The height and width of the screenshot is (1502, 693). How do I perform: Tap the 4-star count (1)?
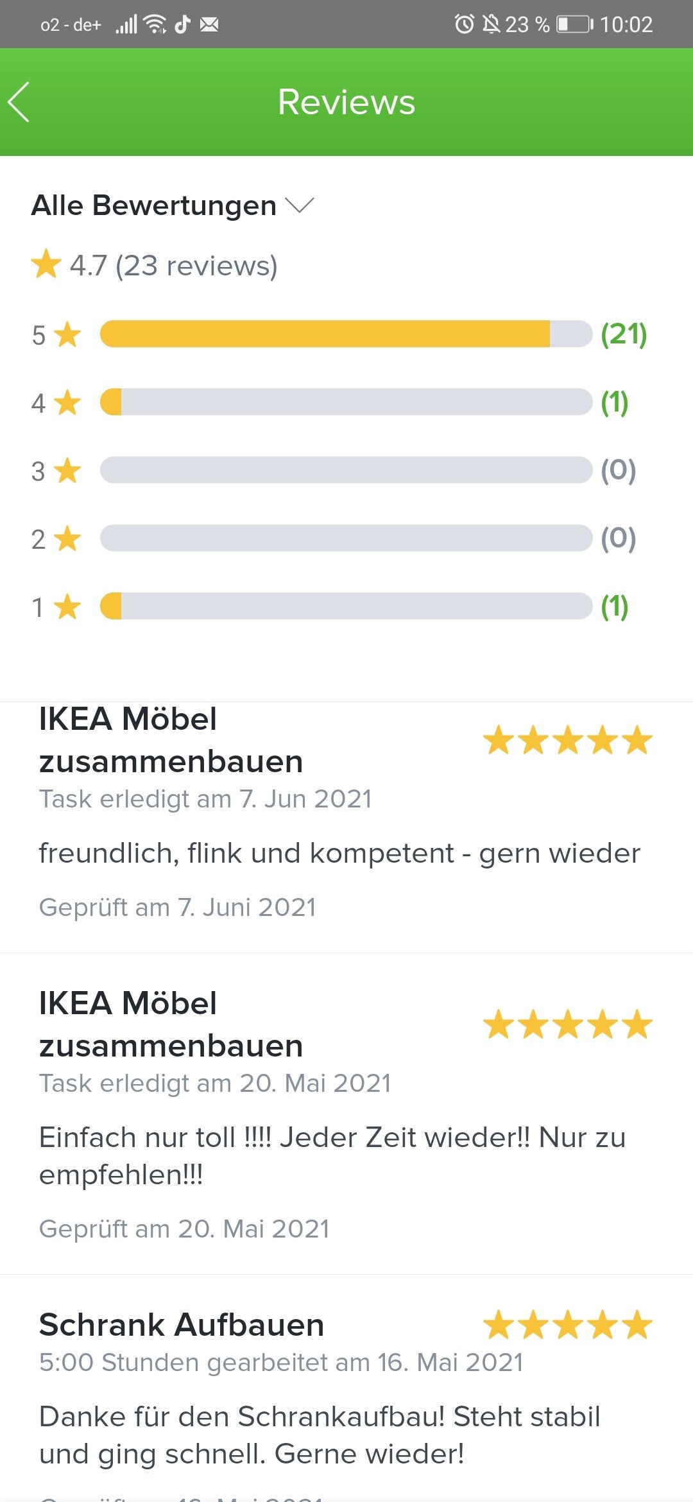pyautogui.click(x=614, y=402)
